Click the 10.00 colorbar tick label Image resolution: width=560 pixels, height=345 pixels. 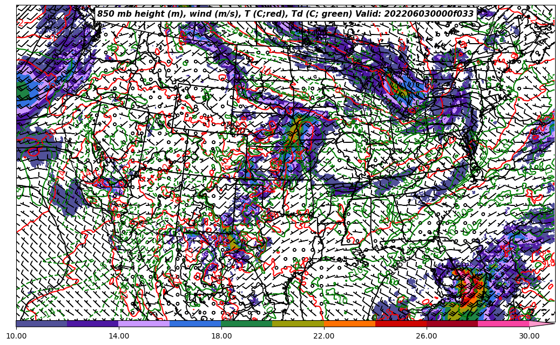click(16, 336)
